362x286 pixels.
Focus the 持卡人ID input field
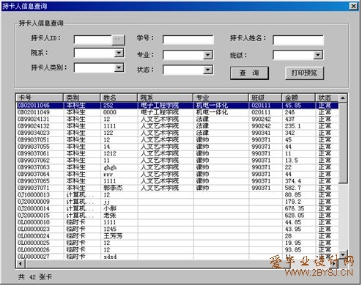pyautogui.click(x=93, y=40)
